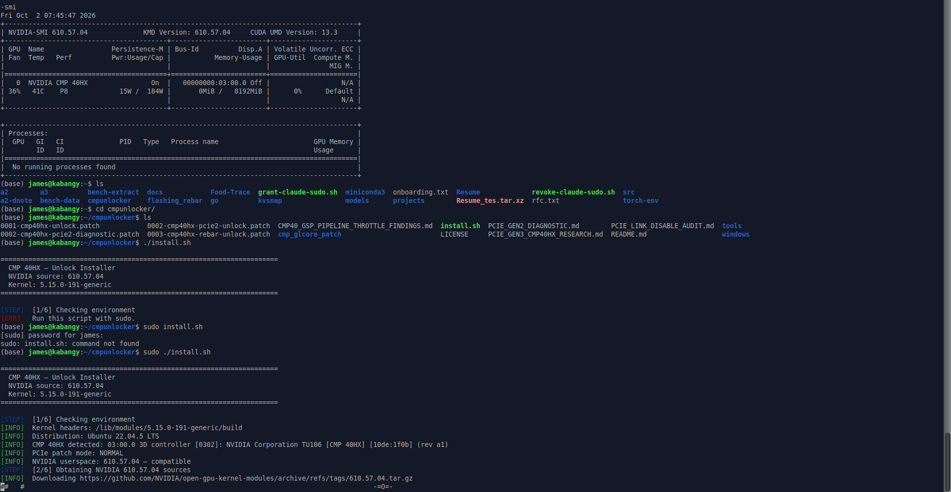This screenshot has height=492, width=951.
Task: Click the terminal scrollbar thumb on right edge
Action: (x=947, y=461)
